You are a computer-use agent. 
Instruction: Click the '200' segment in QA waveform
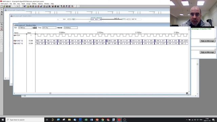(x=60, y=41)
